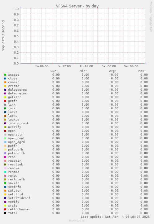Select the secinfo legend label

[15, 187]
